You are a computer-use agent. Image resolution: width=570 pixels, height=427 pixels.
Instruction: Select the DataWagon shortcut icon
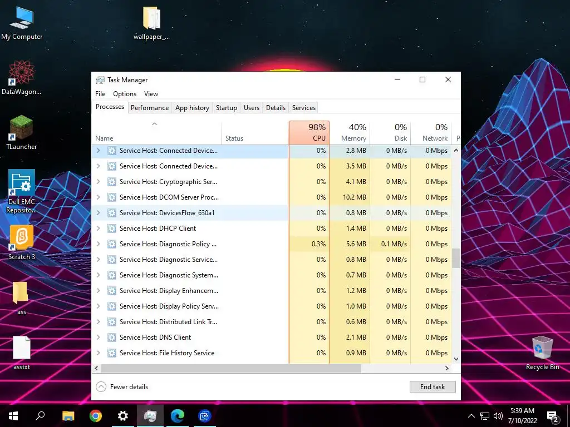22,78
